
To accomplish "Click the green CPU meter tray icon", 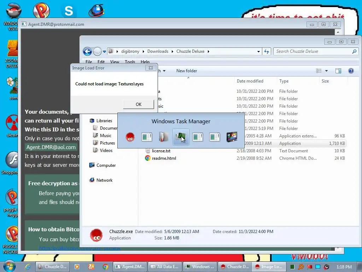I will point(292,267).
